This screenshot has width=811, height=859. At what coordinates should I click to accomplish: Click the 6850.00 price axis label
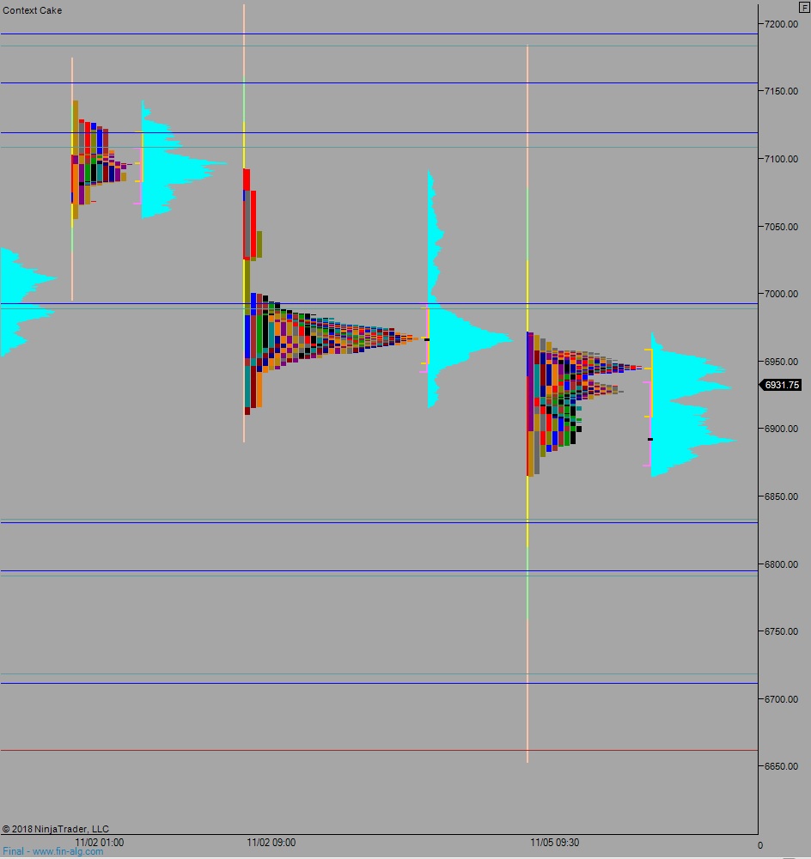[x=781, y=497]
